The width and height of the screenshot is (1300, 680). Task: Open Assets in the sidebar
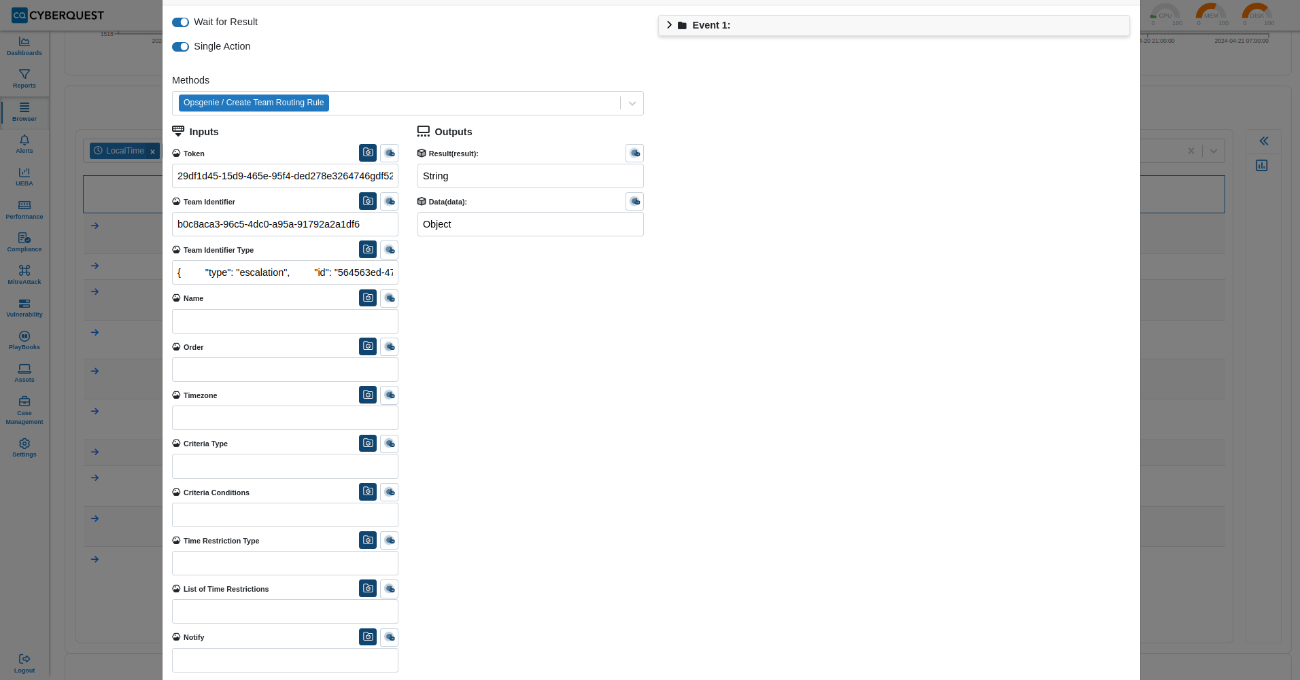24,373
